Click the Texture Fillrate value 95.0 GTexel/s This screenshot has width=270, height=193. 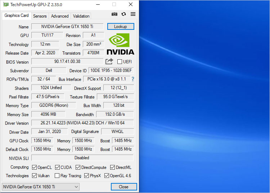tap(115, 97)
